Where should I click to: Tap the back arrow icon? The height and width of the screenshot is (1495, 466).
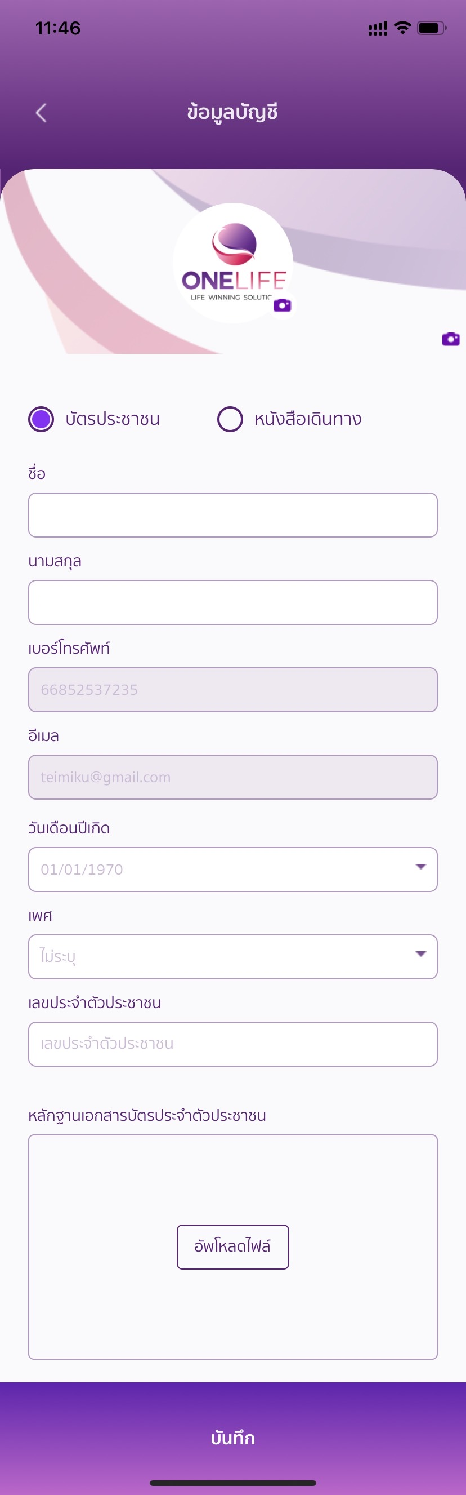pyautogui.click(x=41, y=113)
